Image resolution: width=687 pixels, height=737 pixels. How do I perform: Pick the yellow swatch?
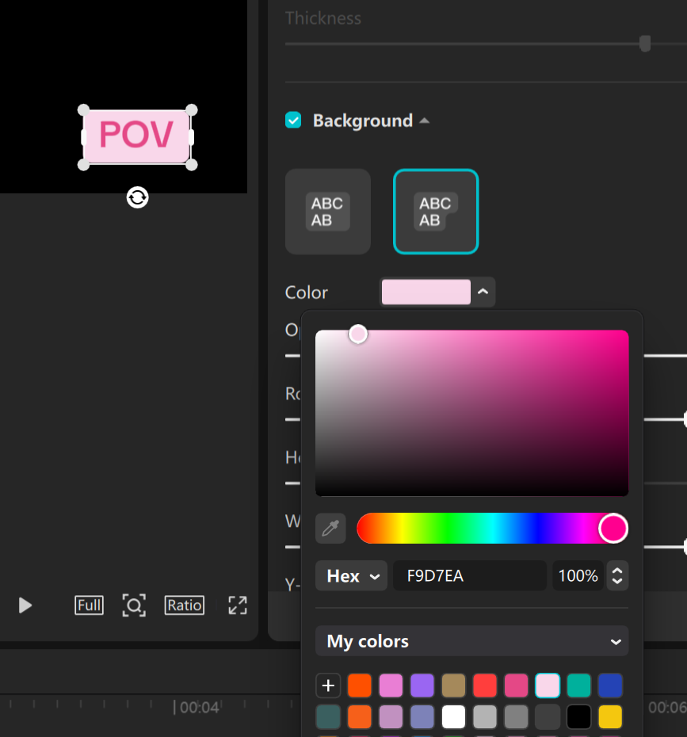point(610,716)
